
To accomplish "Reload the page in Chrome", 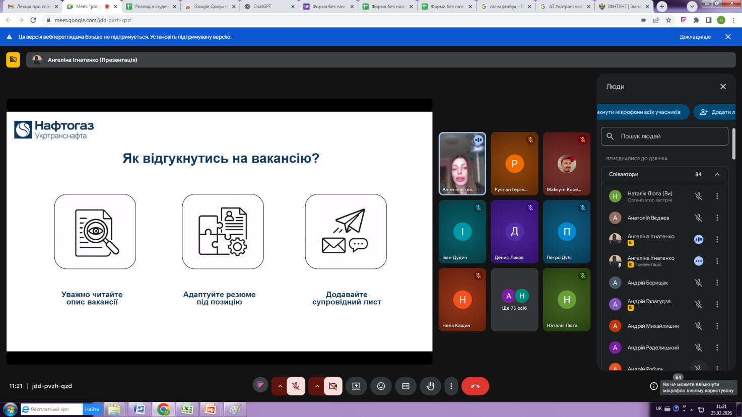I will point(33,20).
